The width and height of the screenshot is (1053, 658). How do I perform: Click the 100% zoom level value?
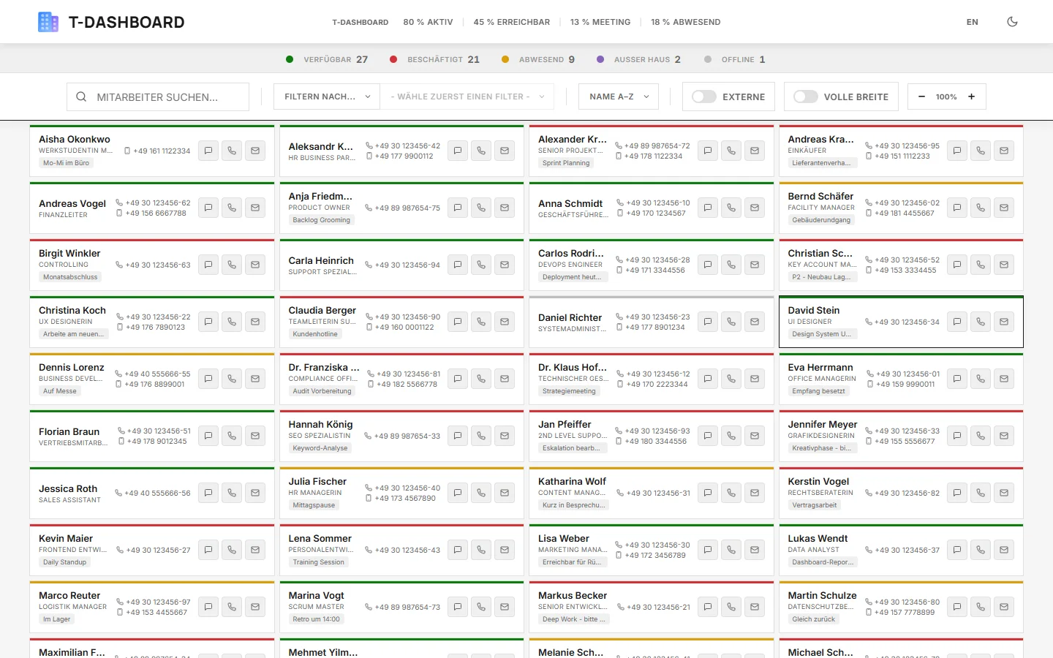click(946, 97)
